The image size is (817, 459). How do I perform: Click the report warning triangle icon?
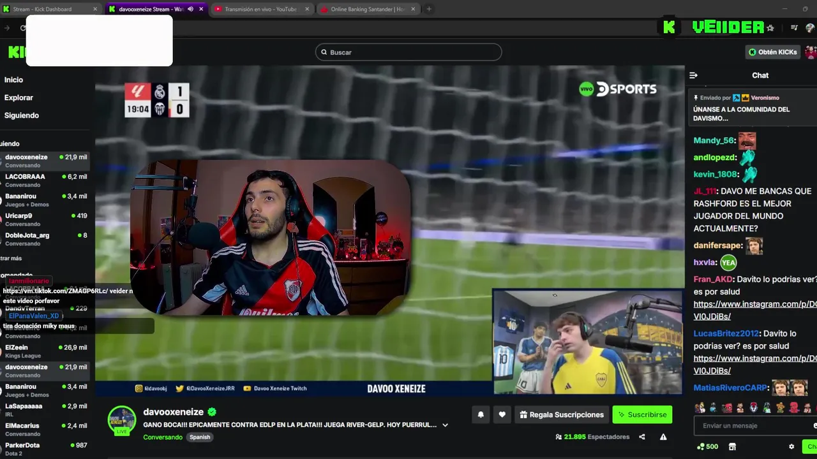click(663, 437)
